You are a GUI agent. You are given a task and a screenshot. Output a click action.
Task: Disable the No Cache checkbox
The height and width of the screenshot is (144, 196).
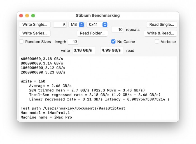click(x=113, y=42)
